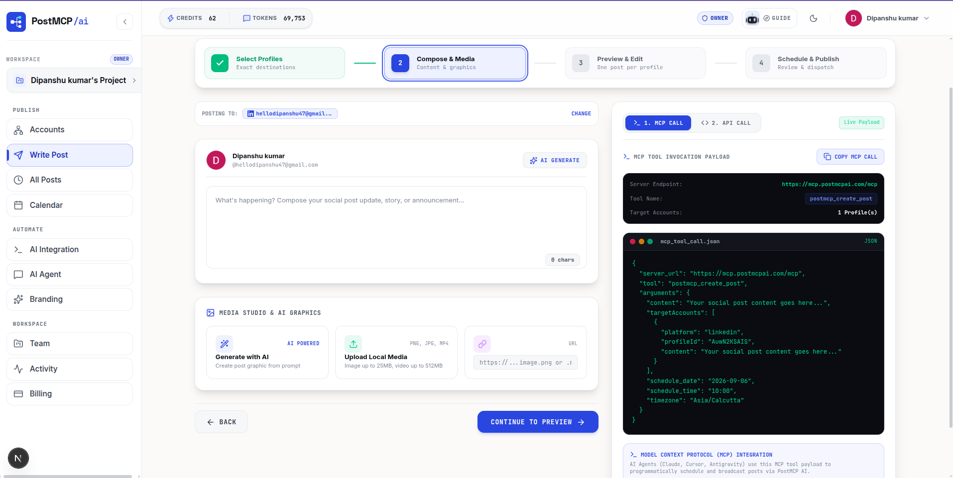Click the AI GENERATE button
The image size is (953, 478).
tap(555, 161)
